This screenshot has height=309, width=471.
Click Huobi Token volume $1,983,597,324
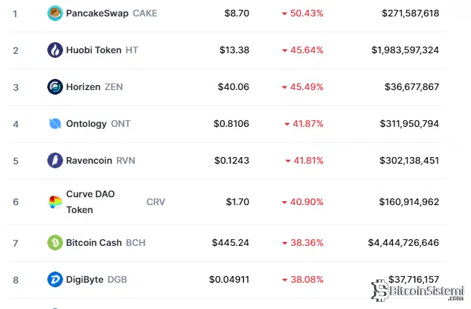[405, 50]
